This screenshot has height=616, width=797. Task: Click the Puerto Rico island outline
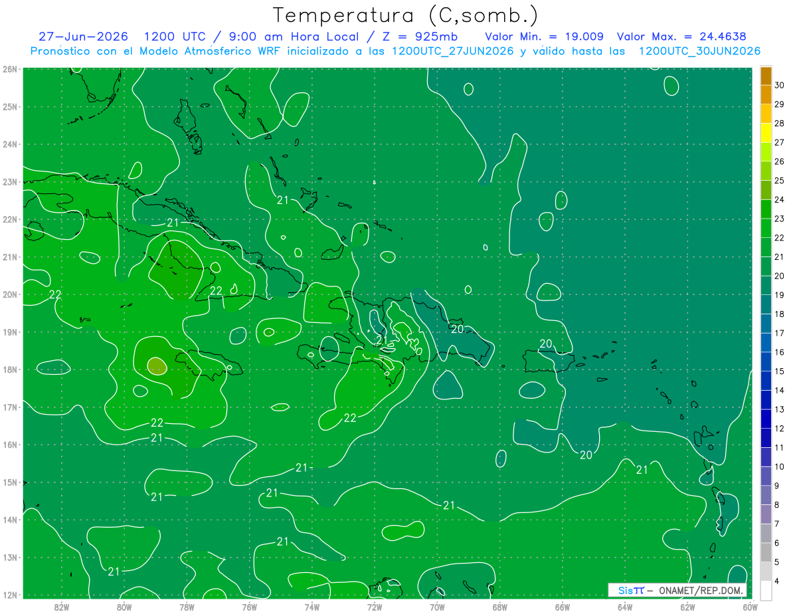point(549,361)
